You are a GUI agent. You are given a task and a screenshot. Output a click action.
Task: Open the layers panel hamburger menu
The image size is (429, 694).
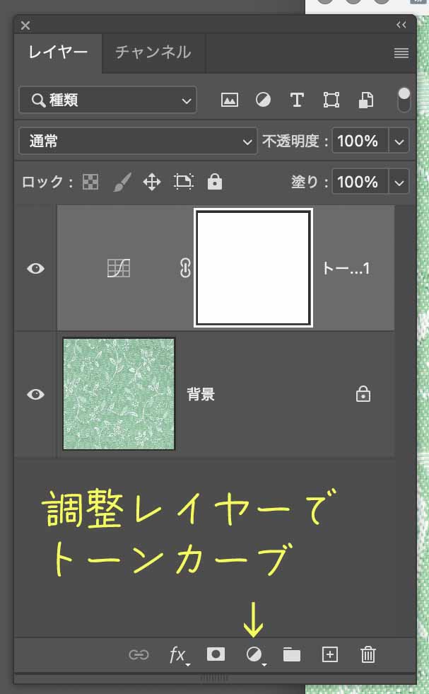[401, 53]
